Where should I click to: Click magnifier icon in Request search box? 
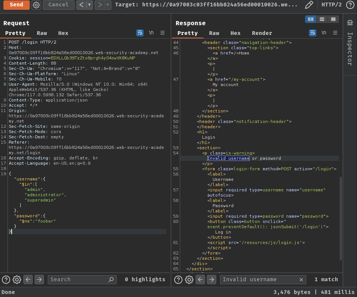[111, 279]
